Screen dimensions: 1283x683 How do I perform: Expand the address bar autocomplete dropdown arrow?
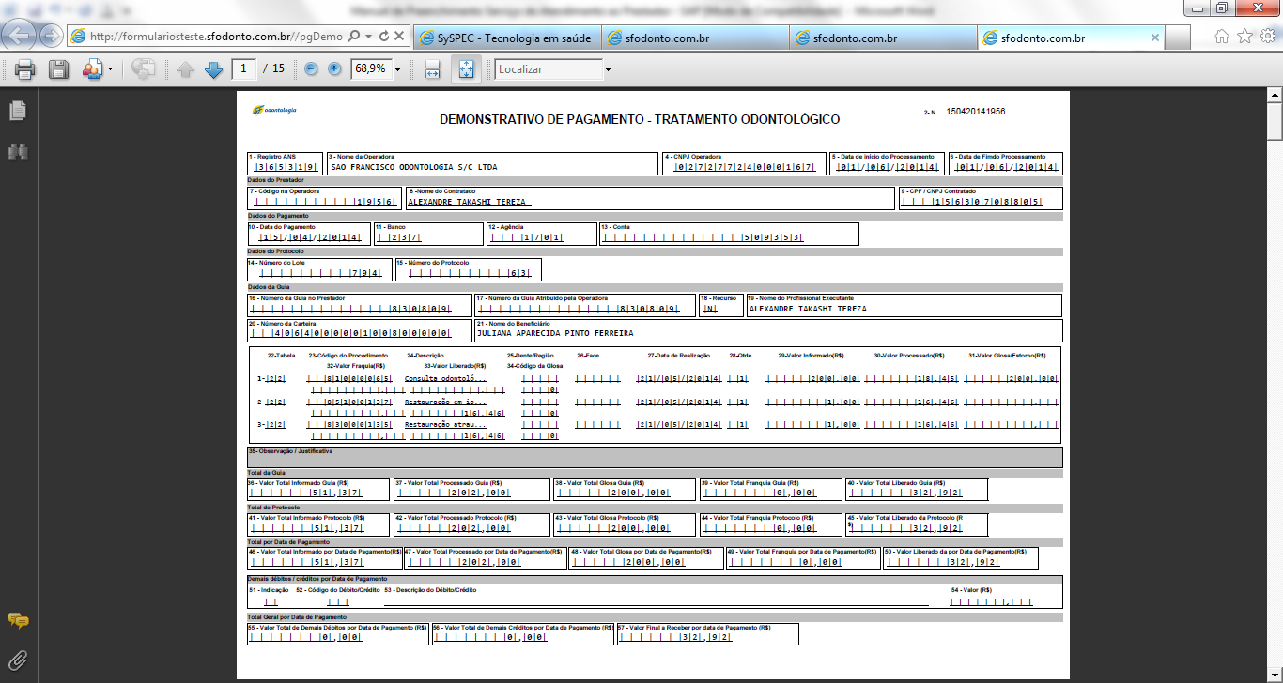[369, 38]
